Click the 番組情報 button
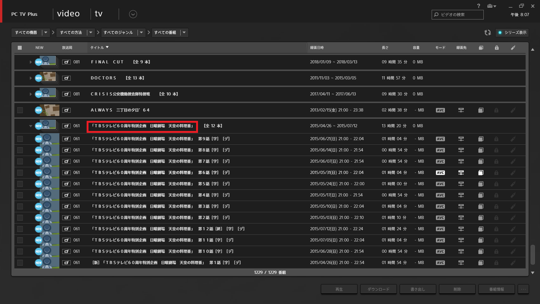 [x=496, y=289]
